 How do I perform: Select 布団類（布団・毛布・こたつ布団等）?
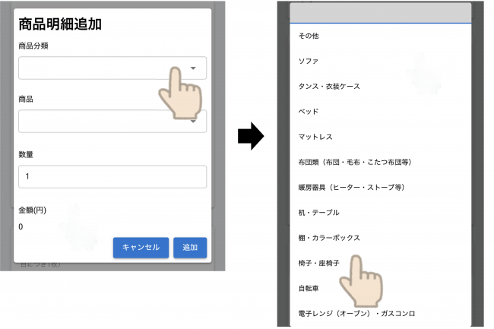(355, 162)
